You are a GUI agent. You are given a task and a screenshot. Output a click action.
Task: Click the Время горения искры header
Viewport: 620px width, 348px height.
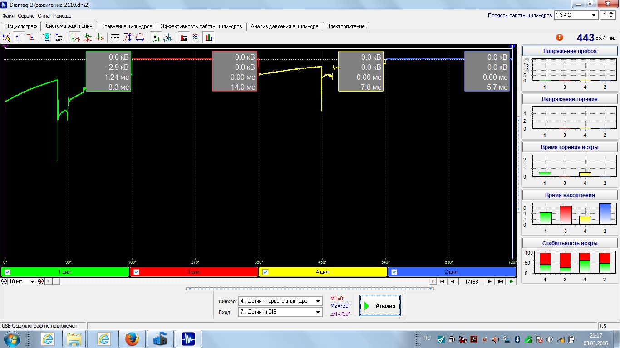coord(570,147)
